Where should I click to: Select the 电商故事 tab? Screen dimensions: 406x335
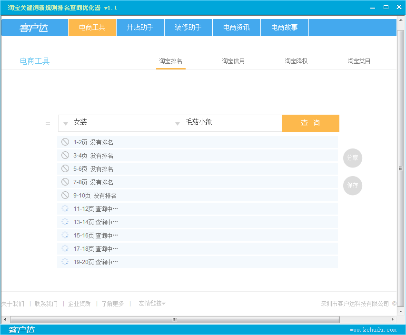(285, 28)
